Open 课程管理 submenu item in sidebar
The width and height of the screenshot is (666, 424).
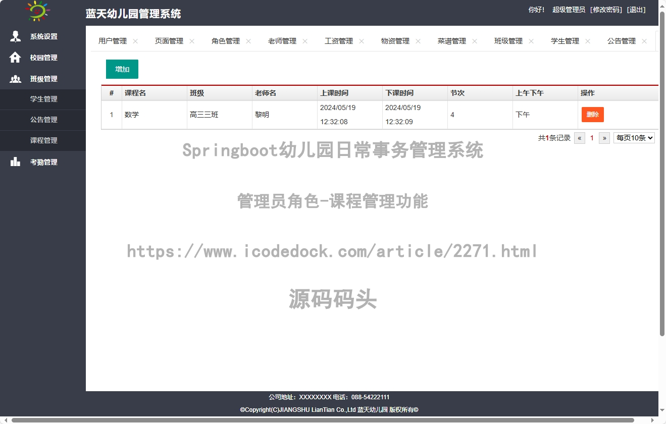point(43,140)
